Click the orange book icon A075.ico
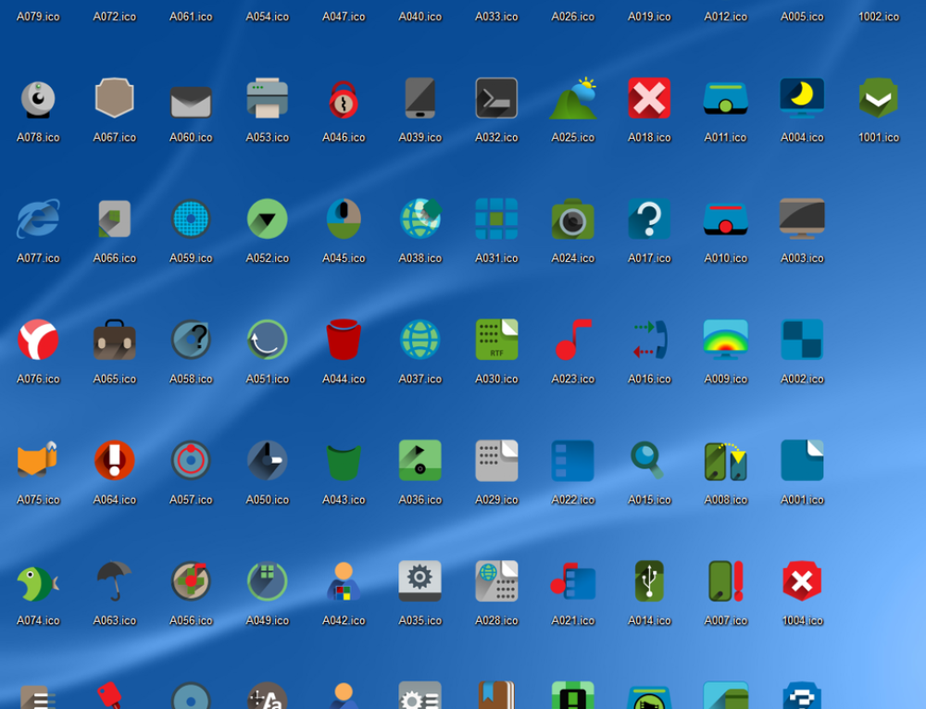This screenshot has height=709, width=926. (38, 460)
